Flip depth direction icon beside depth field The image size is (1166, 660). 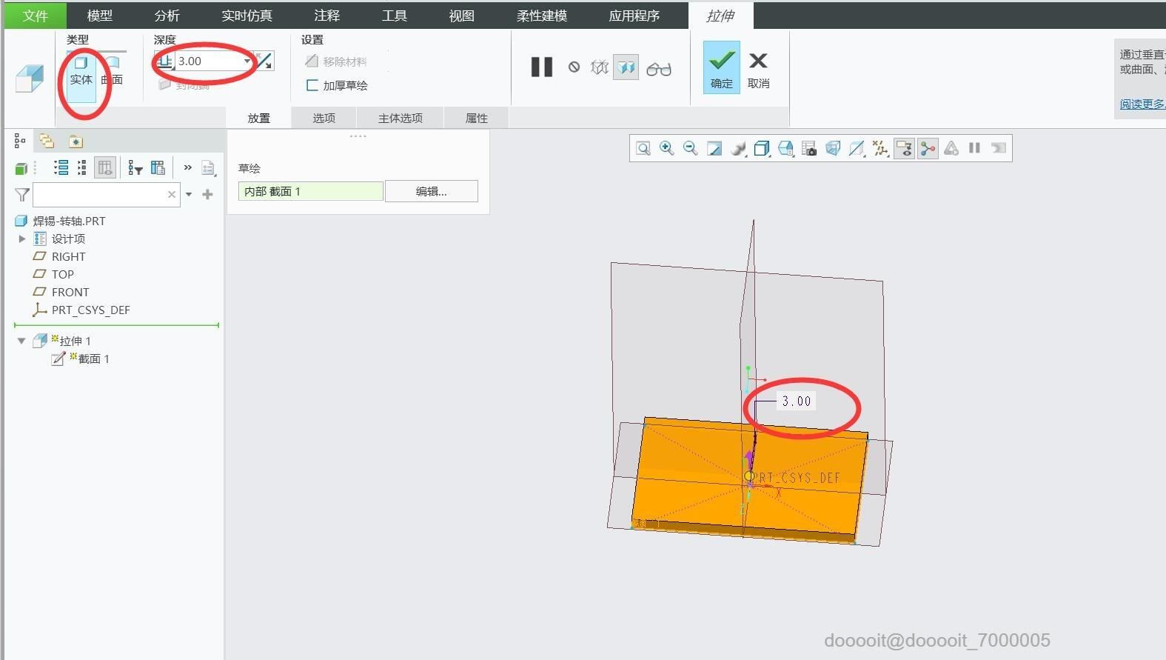click(x=264, y=61)
